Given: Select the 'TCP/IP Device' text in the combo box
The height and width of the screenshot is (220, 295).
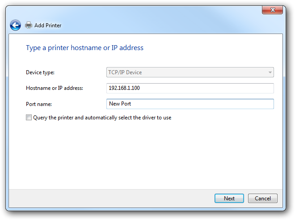Looking at the screenshot, I should pyautogui.click(x=125, y=72).
